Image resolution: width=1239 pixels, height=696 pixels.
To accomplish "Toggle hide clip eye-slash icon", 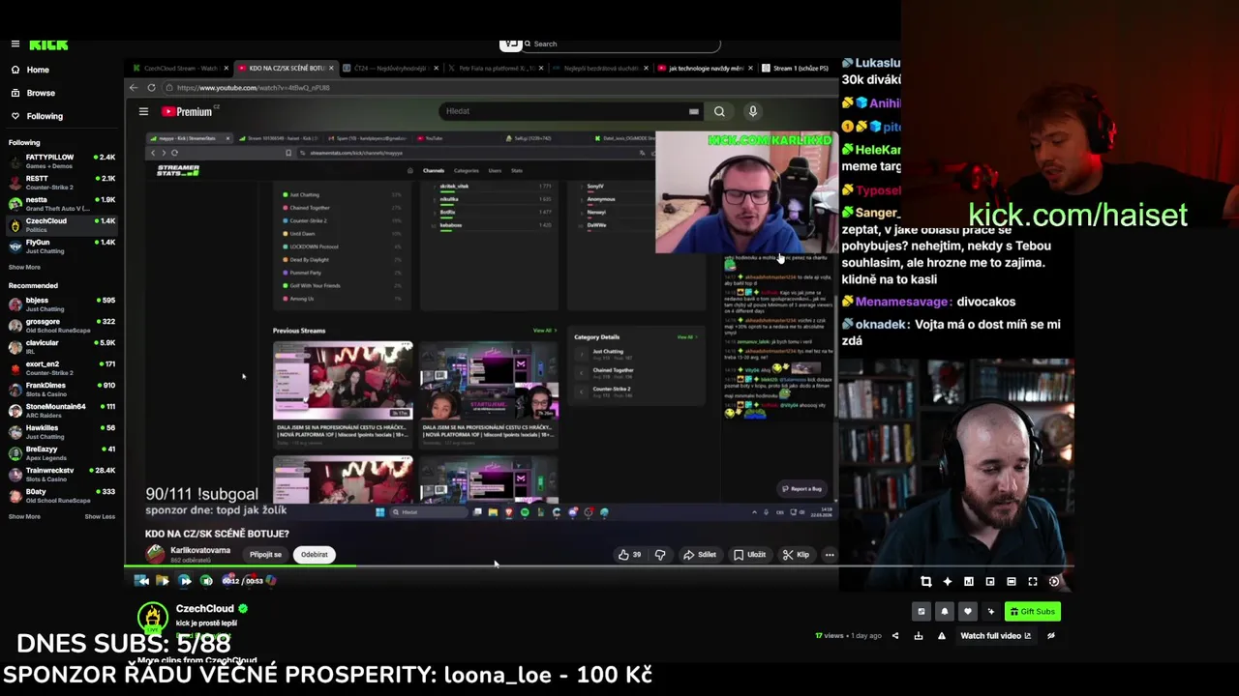I will coord(1051,636).
